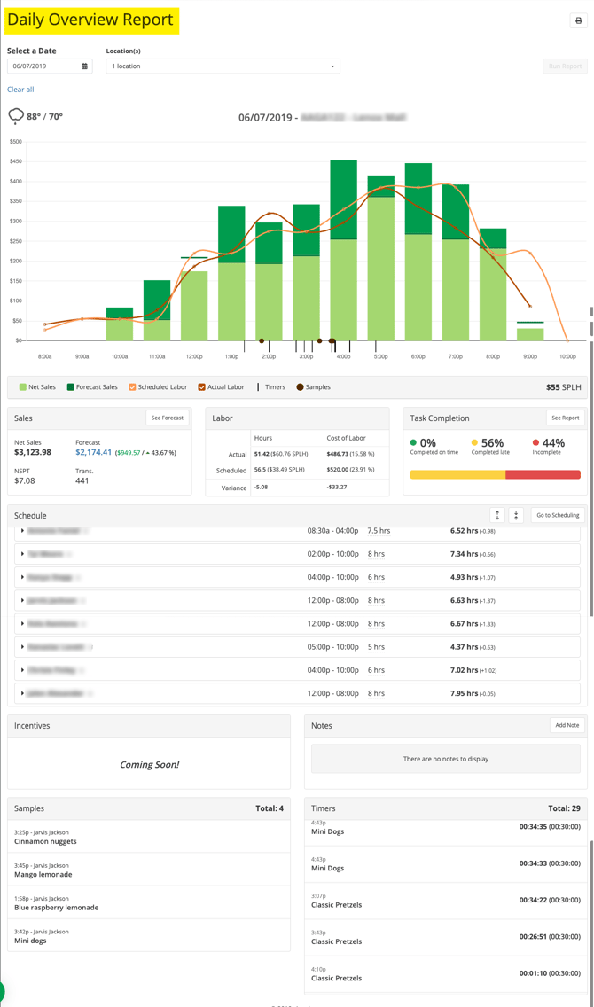Click the cloudy weather icon
The image size is (594, 1007).
tap(16, 116)
